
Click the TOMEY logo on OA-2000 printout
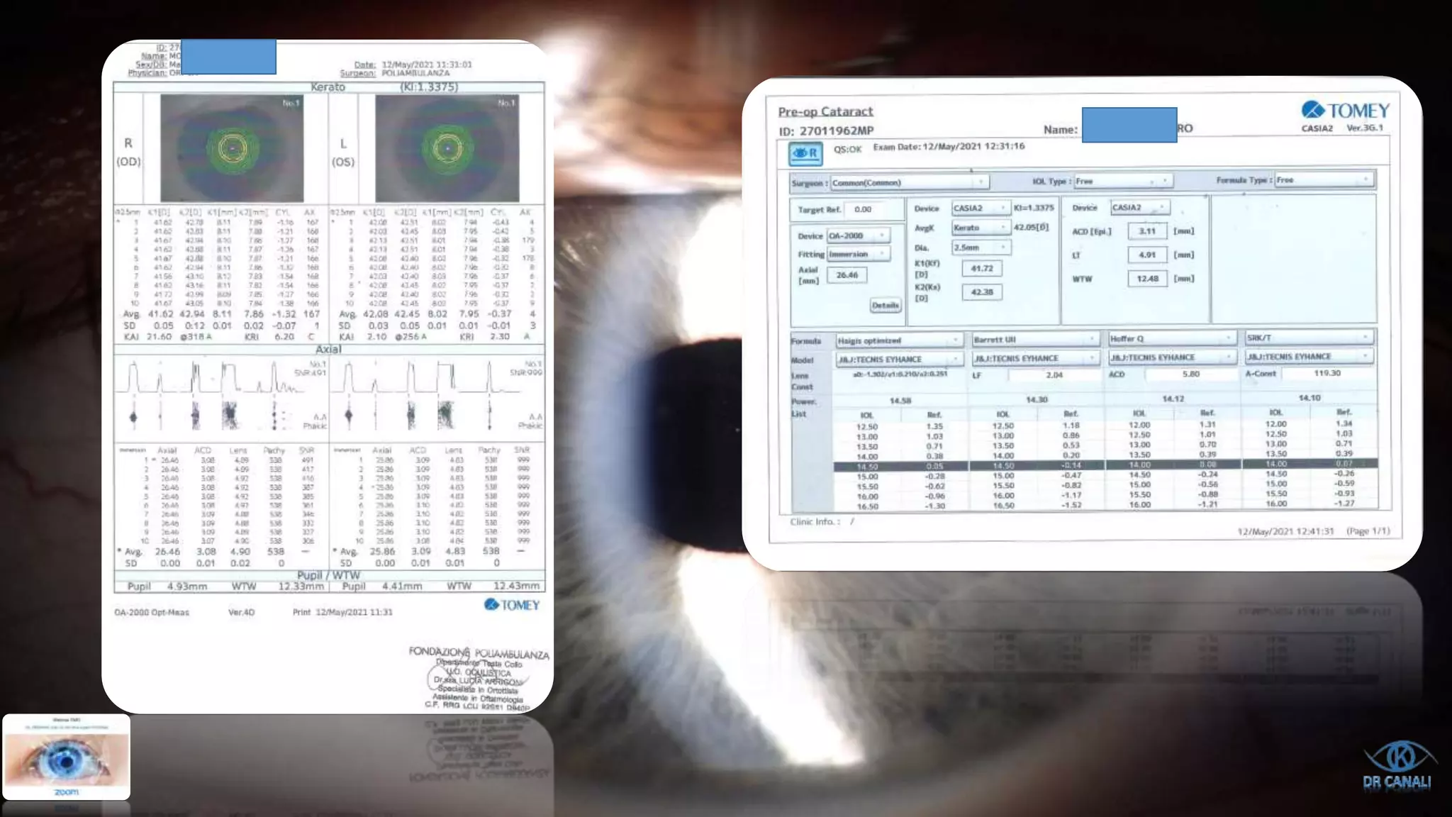pos(511,605)
